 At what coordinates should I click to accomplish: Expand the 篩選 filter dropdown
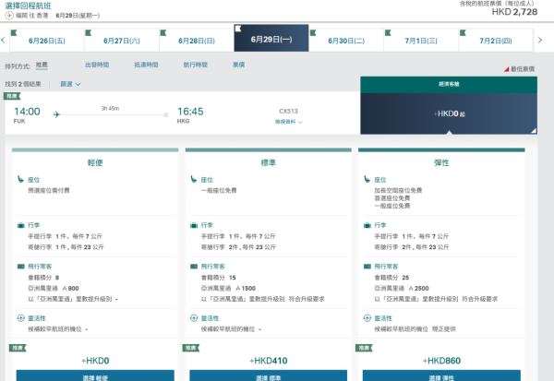pos(70,84)
